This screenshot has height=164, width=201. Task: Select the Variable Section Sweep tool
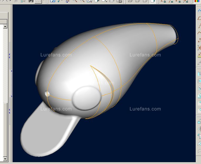point(199,136)
